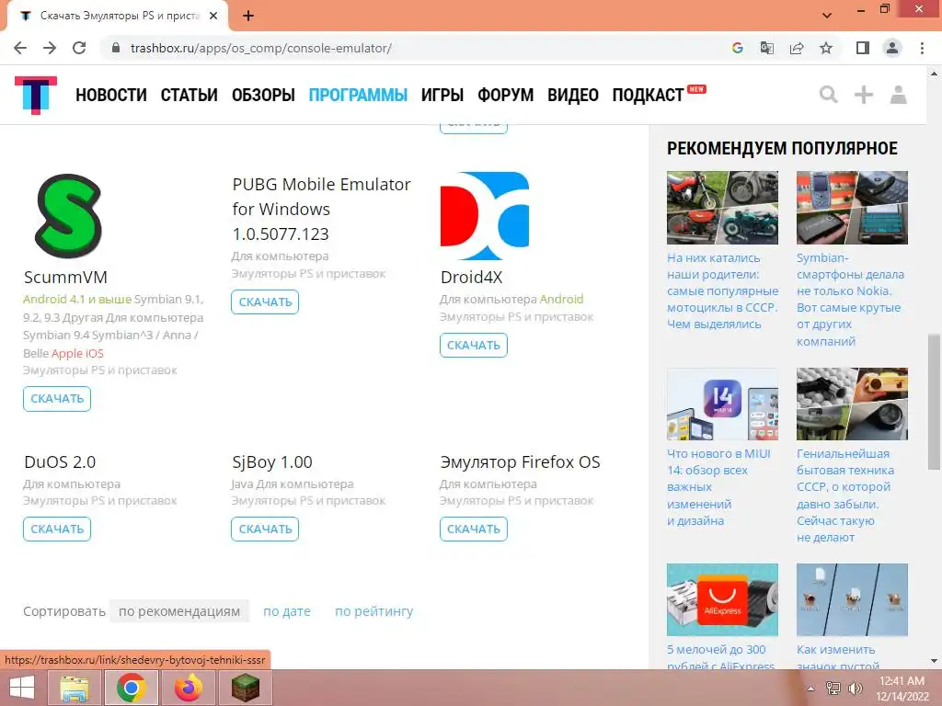
Task: Close the Trashbox browser tab
Action: point(213,17)
